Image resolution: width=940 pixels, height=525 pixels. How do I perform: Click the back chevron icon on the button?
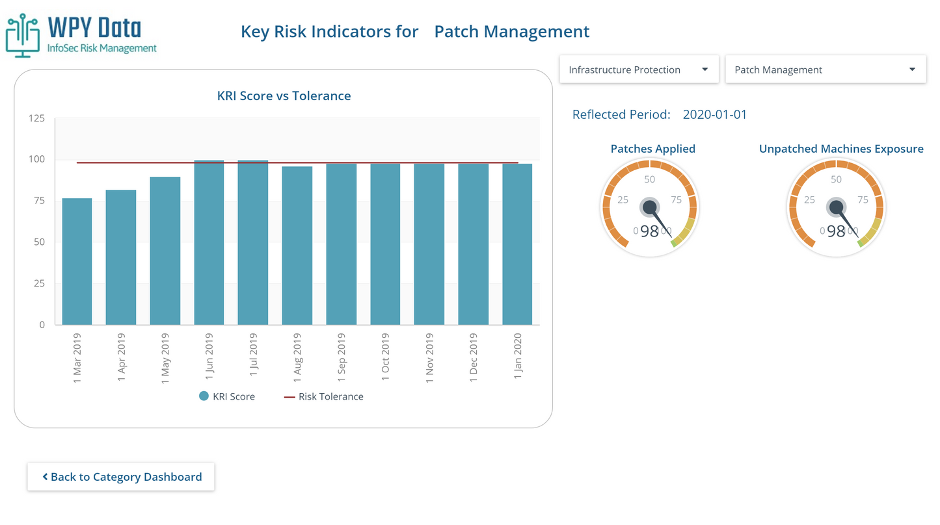[x=45, y=477]
